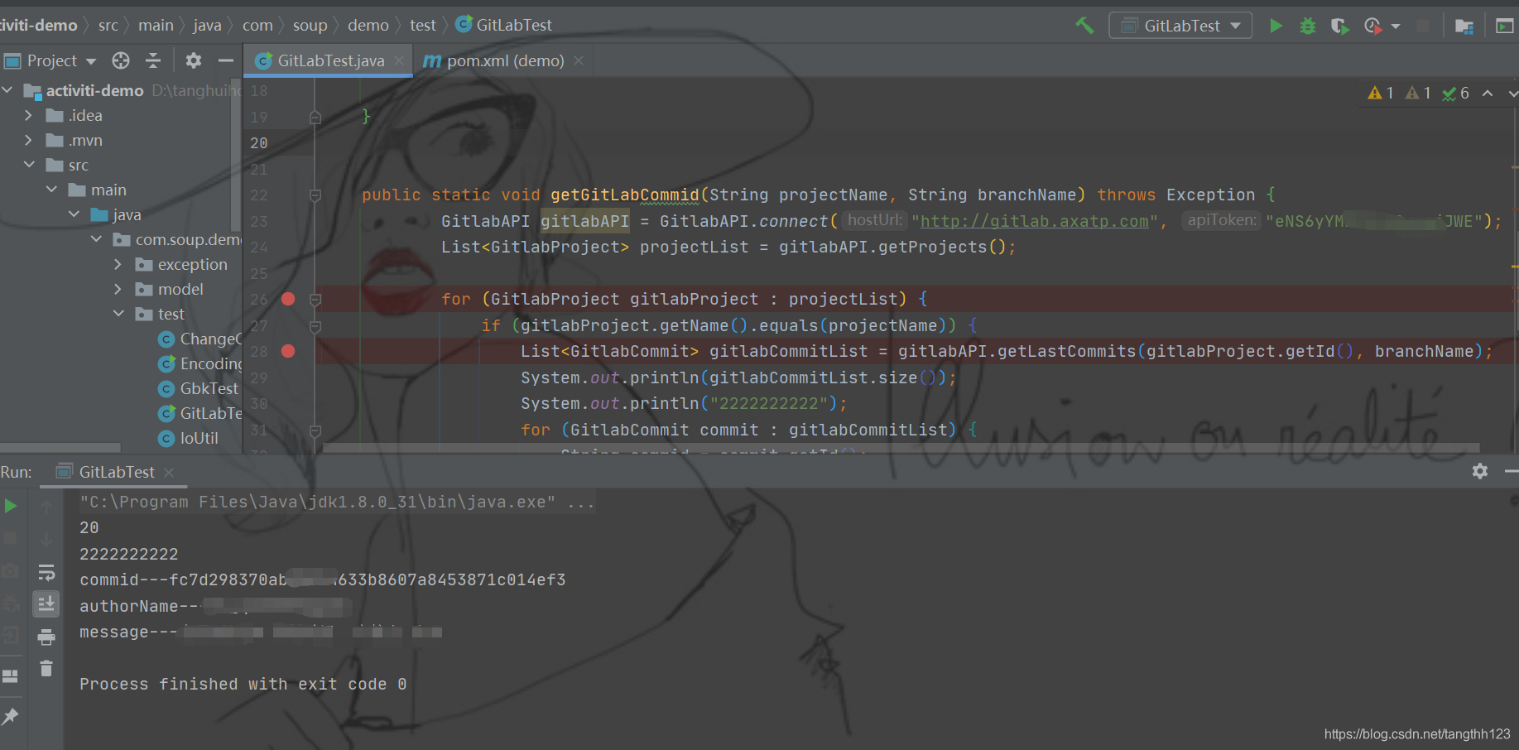This screenshot has width=1519, height=750.
Task: Select opened file via crosshair icon
Action: [x=121, y=60]
